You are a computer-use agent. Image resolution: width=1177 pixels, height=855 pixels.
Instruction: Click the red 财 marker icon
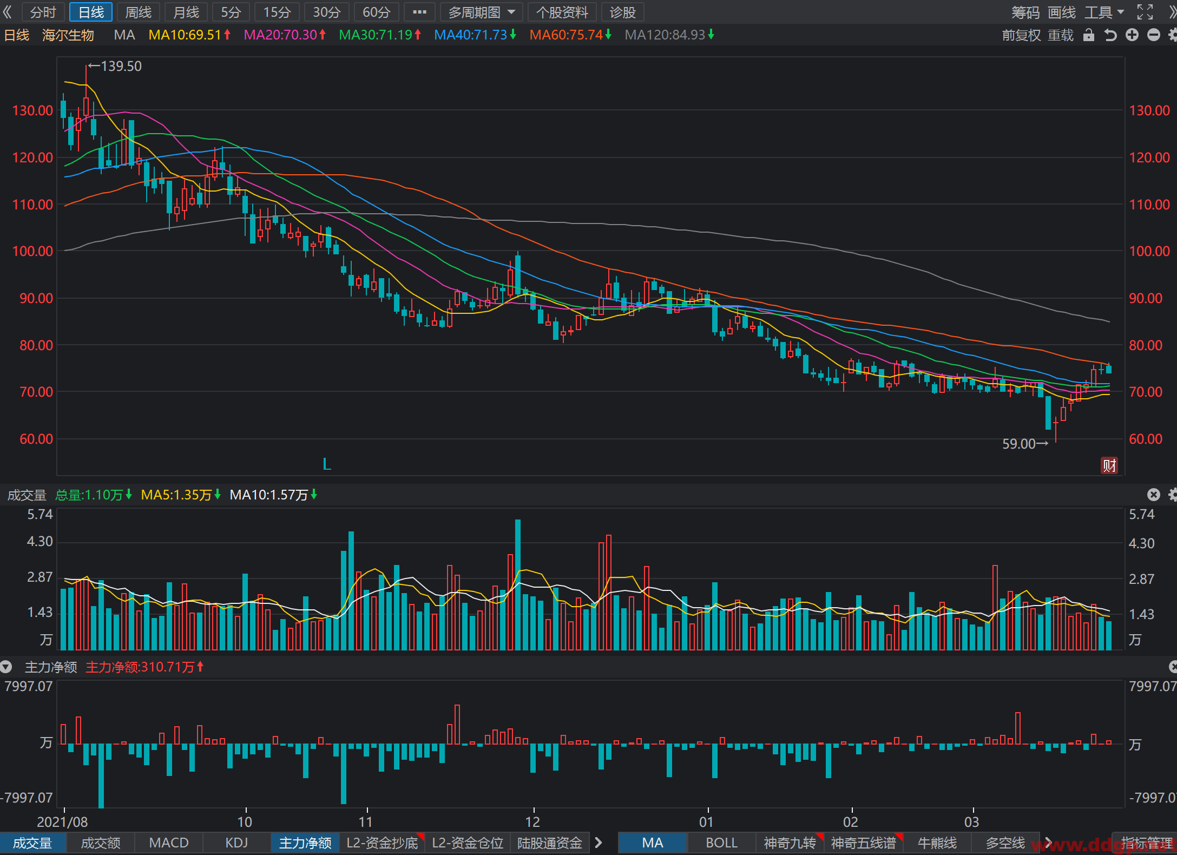1109,465
